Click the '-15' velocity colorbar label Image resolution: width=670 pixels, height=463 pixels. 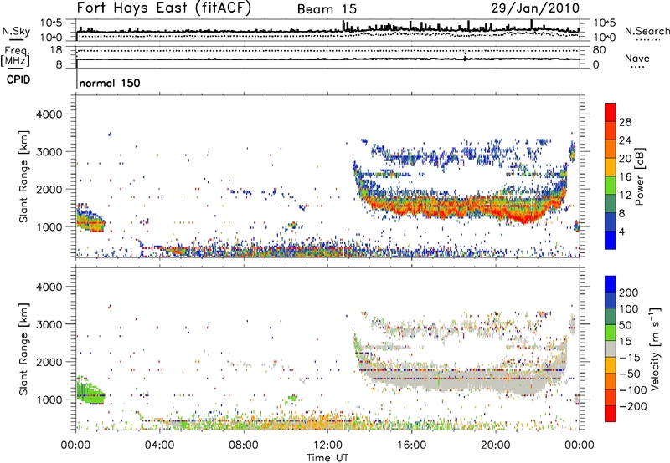click(630, 357)
